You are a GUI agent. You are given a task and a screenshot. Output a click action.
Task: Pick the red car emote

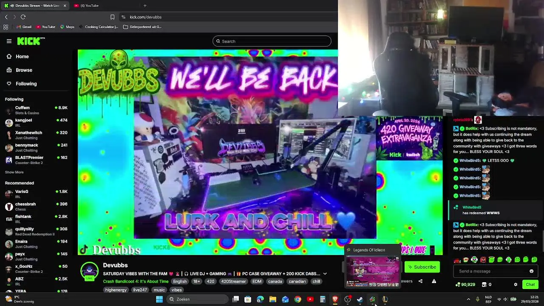457,260
